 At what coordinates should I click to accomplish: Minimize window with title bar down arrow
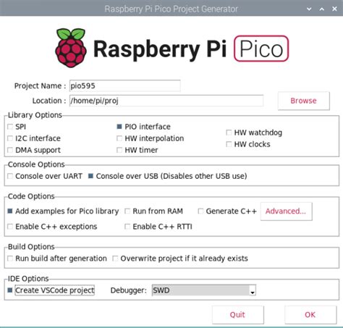[x=309, y=9]
